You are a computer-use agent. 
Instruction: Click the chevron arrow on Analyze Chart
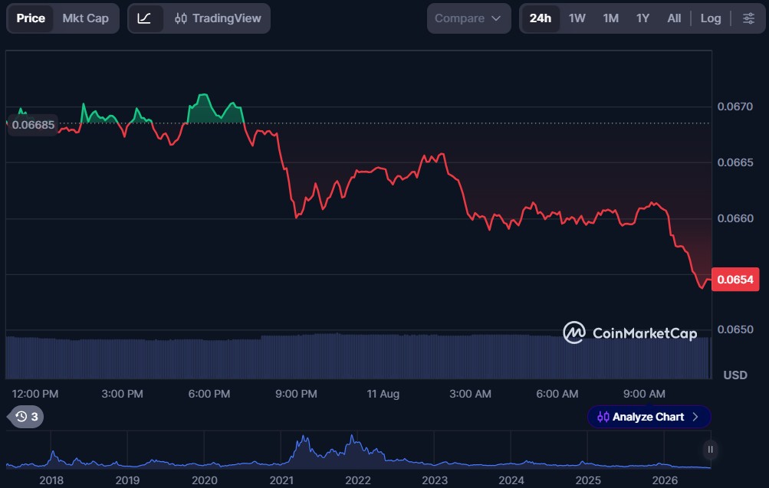coord(695,417)
